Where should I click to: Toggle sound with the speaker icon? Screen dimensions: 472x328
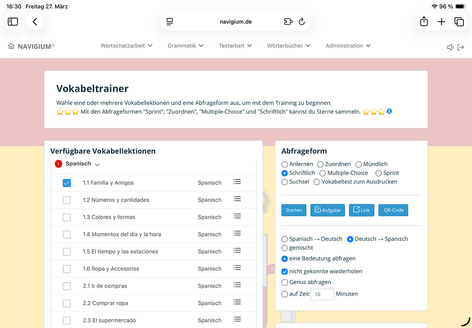click(450, 47)
